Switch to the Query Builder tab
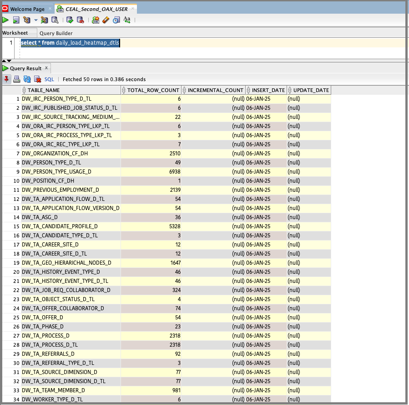The image size is (409, 405). click(x=56, y=33)
